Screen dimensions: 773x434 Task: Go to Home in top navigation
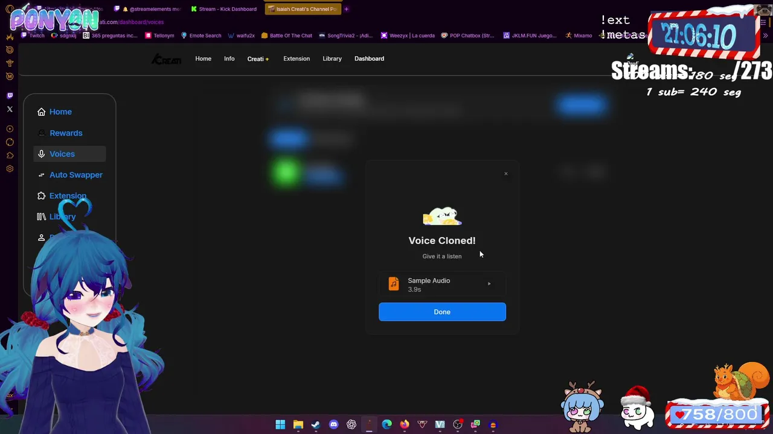pos(203,58)
